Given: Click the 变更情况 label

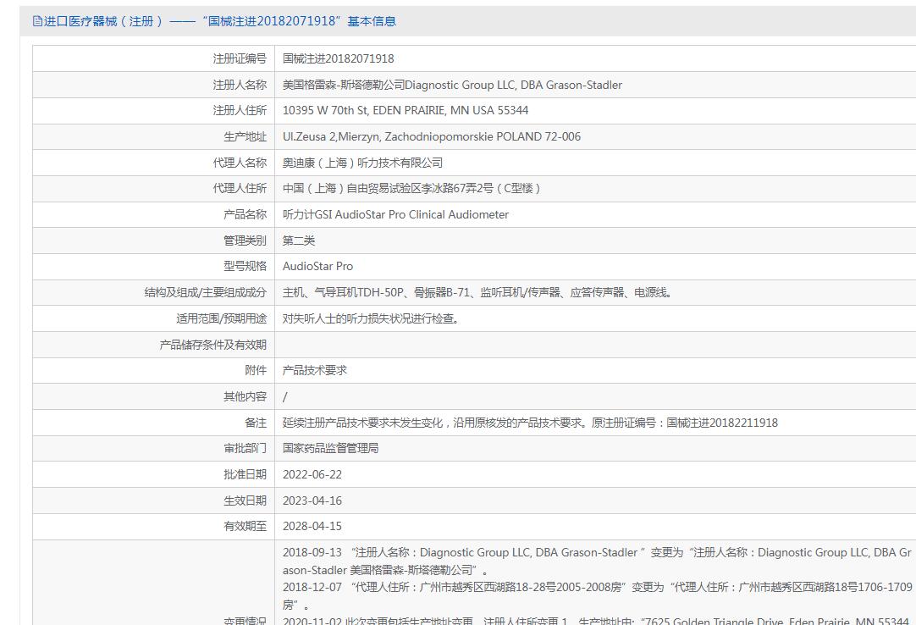Looking at the screenshot, I should tap(245, 620).
